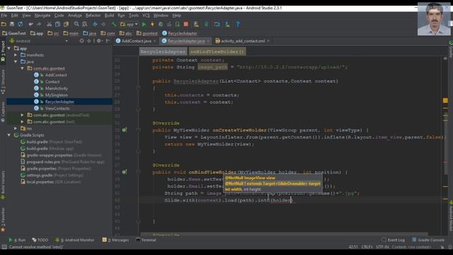Click the Redo toolbar icon
This screenshot has height=255, width=453.
click(39, 24)
